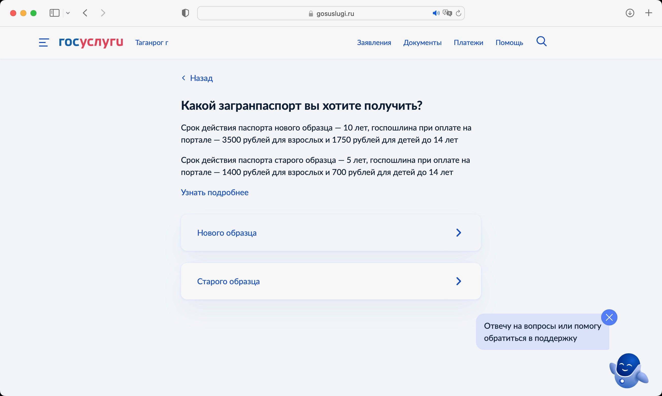This screenshot has width=662, height=396.
Task: Click the Узнать подробнее link
Action: pyautogui.click(x=215, y=192)
